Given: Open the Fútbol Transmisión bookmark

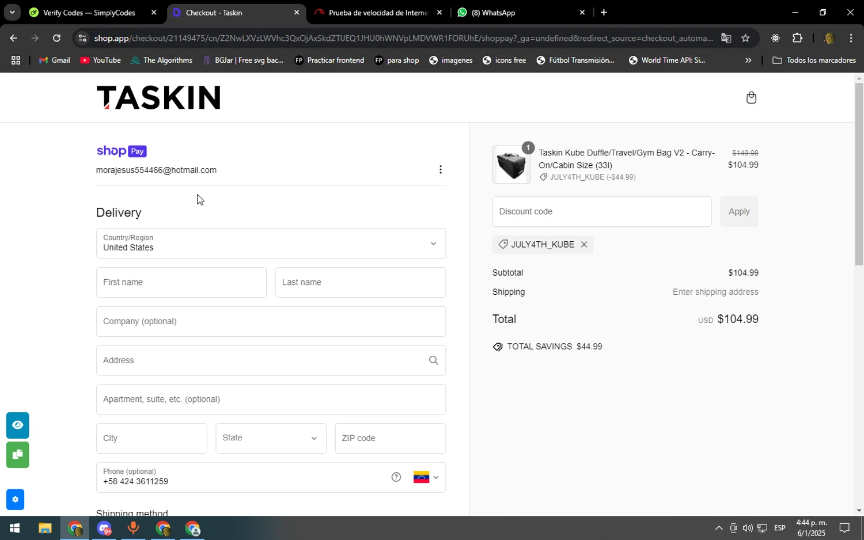Looking at the screenshot, I should click(x=575, y=60).
